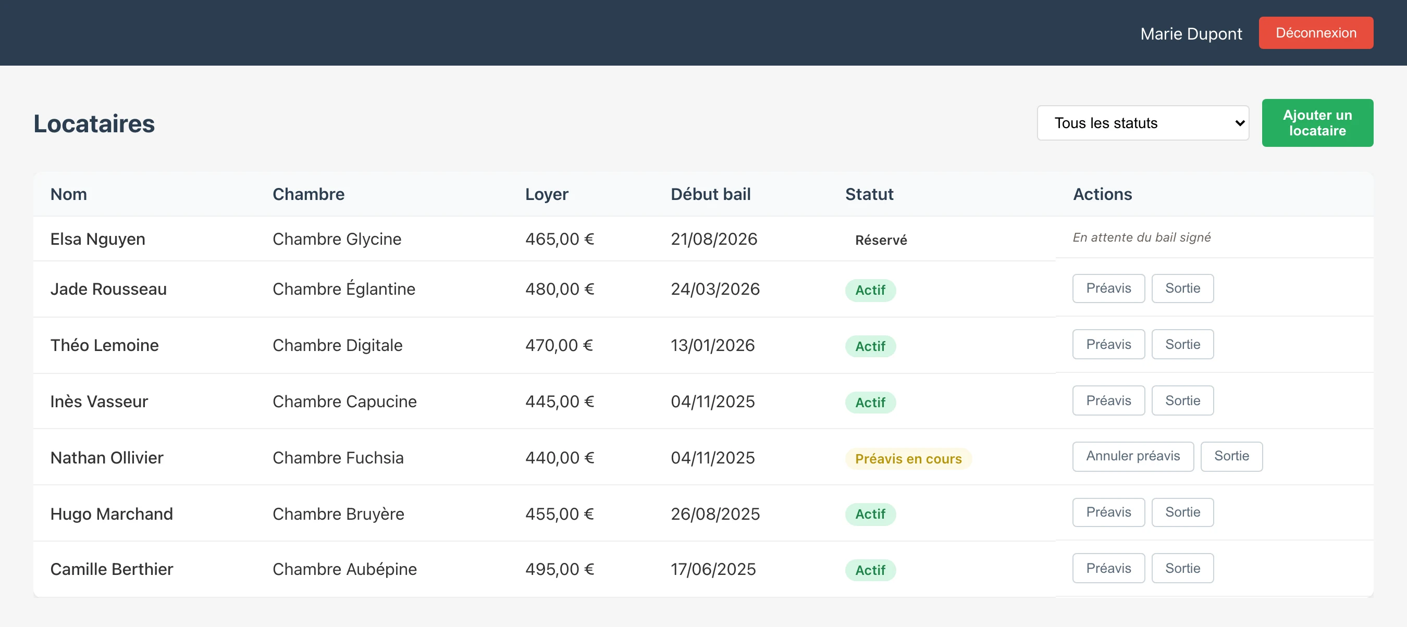
Task: Click the 13/01/2026 lease start date
Action: (712, 345)
